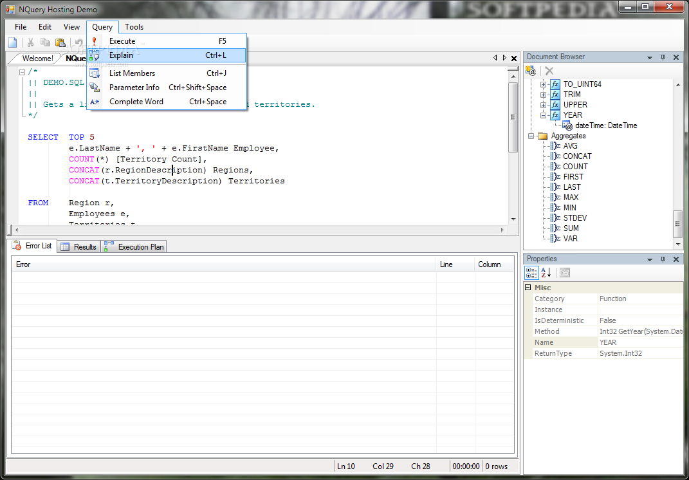Click the add parameter icon in Document Browser
The image size is (689, 480).
click(531, 71)
